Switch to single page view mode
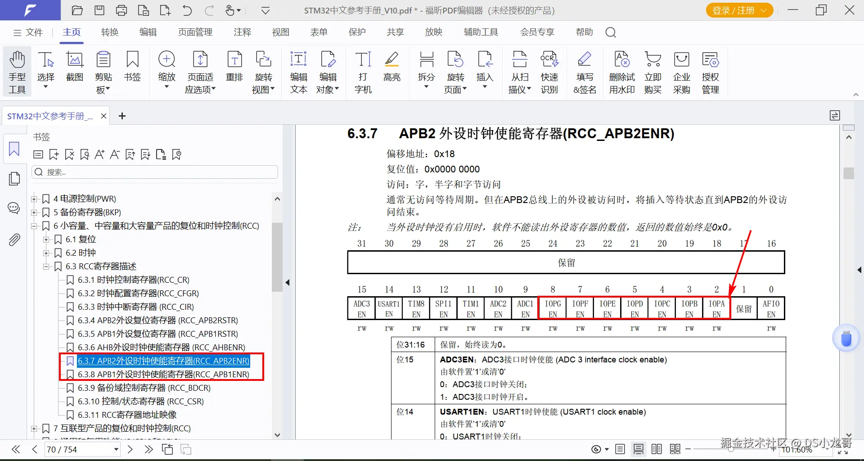 click(620, 449)
